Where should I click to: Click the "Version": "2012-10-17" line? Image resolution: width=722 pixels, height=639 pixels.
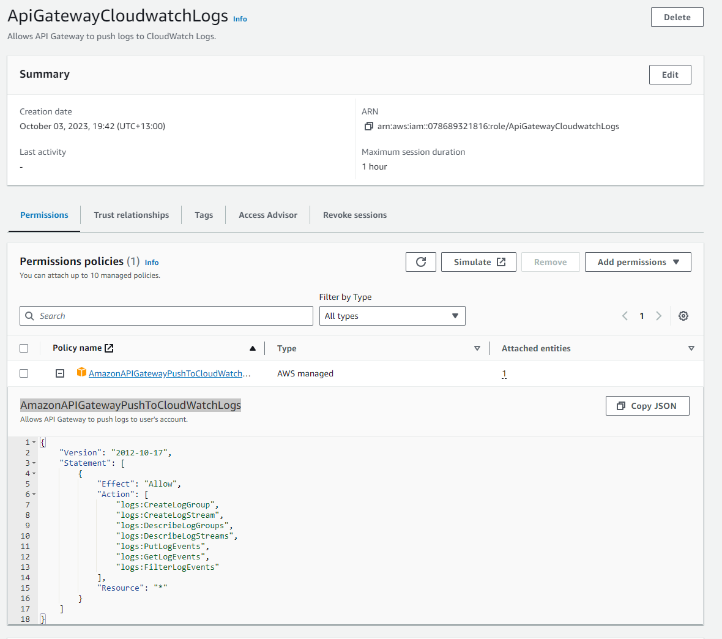coord(116,453)
